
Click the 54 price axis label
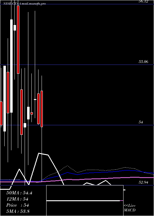(x=141, y=122)
